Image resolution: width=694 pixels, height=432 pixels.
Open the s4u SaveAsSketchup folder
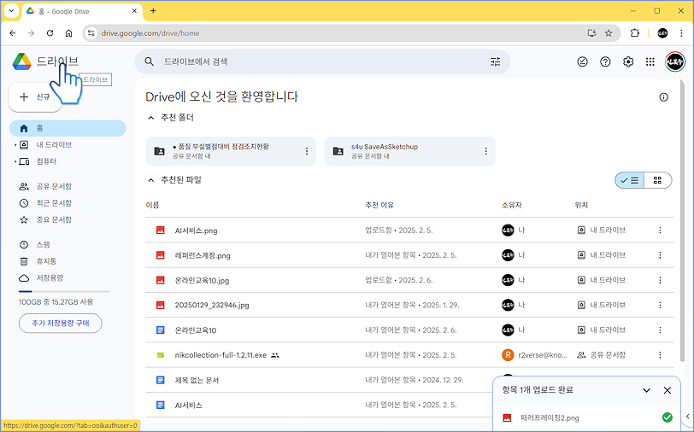(410, 151)
